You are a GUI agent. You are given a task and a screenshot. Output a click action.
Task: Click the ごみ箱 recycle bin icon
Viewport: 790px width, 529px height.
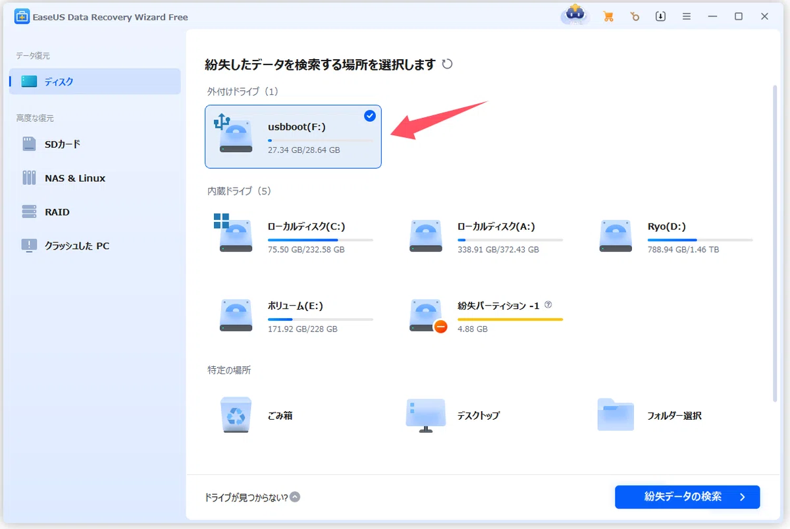(x=236, y=414)
